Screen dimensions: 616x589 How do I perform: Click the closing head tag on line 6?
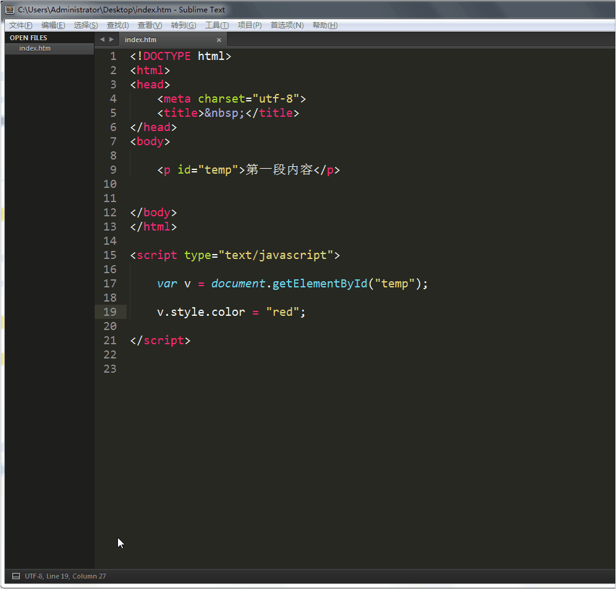(154, 127)
